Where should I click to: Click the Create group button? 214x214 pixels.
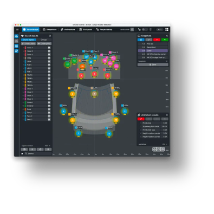tap(44, 44)
